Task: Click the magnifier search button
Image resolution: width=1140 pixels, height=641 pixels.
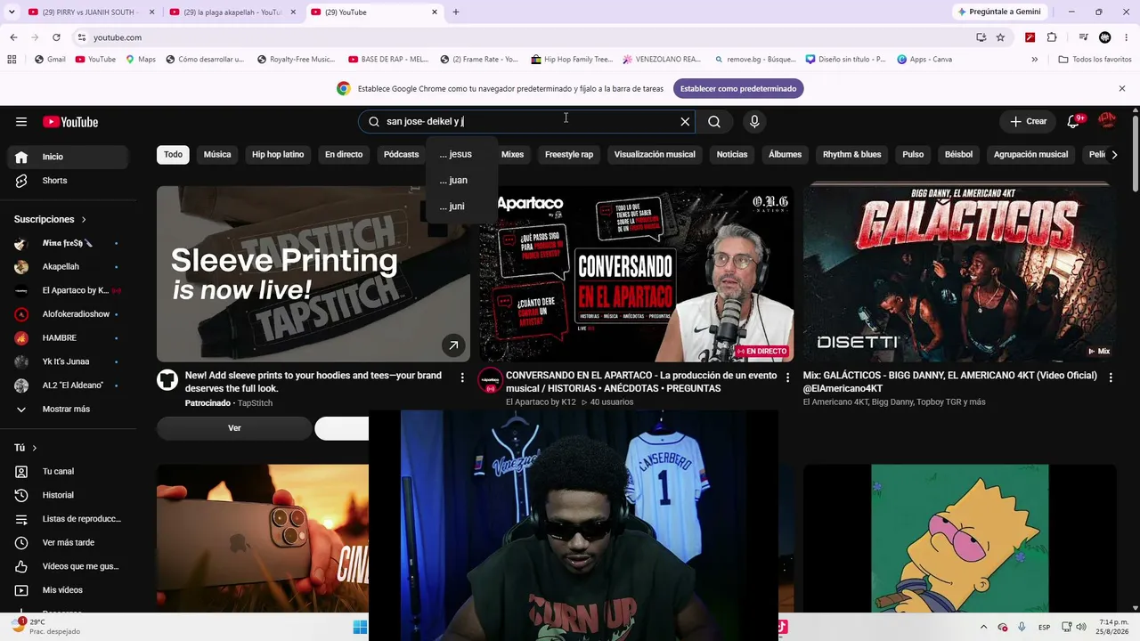Action: [x=714, y=122]
